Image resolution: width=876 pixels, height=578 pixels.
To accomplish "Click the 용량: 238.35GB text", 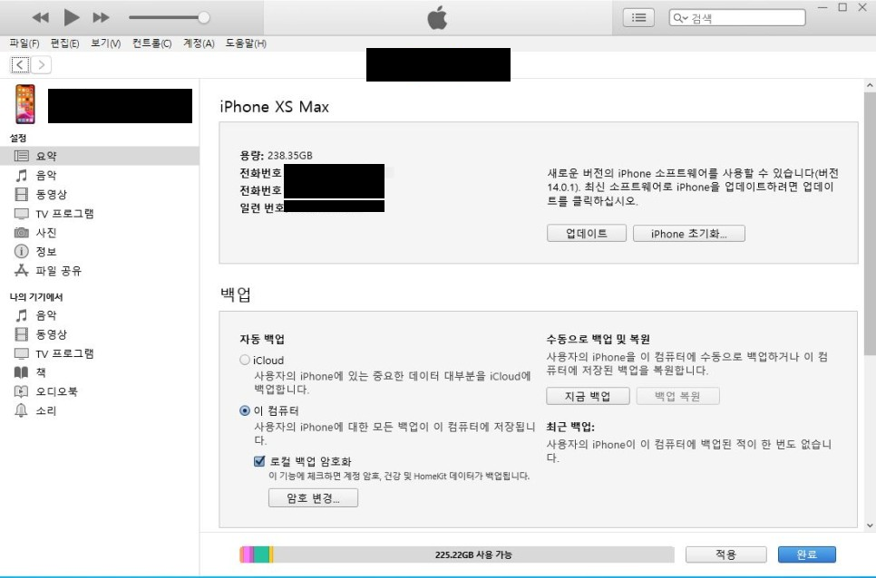I will (x=276, y=155).
